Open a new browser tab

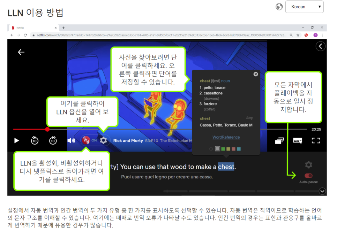(x=63, y=28)
